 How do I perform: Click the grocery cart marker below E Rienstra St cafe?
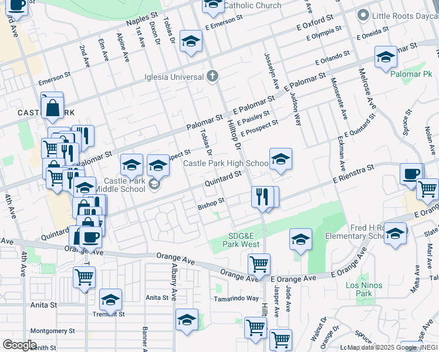(427, 191)
